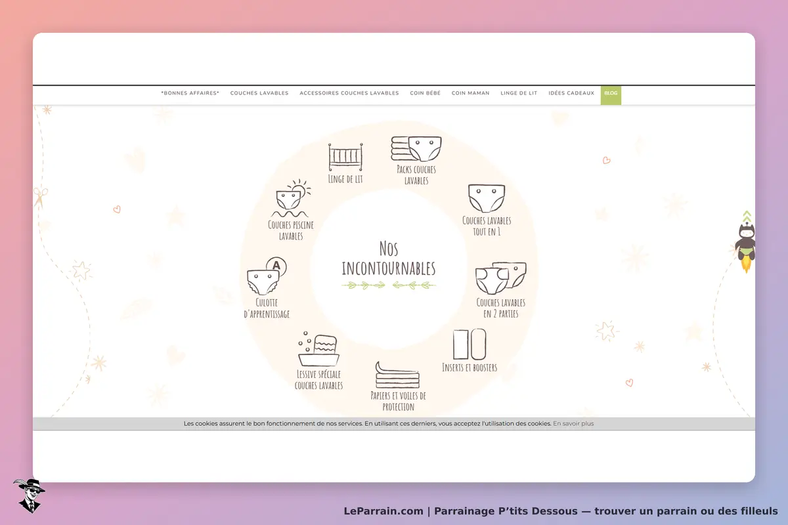Click the Culotte d'apprentissage label
This screenshot has height=525, width=788.
coord(267,308)
